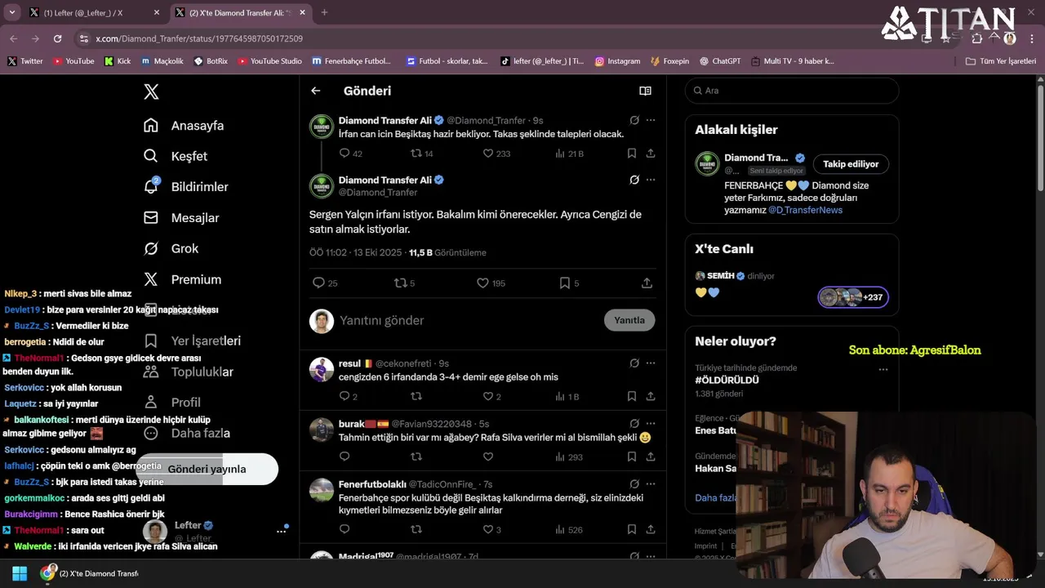Open Keşfet explore page
1045x588 pixels.
[176, 156]
